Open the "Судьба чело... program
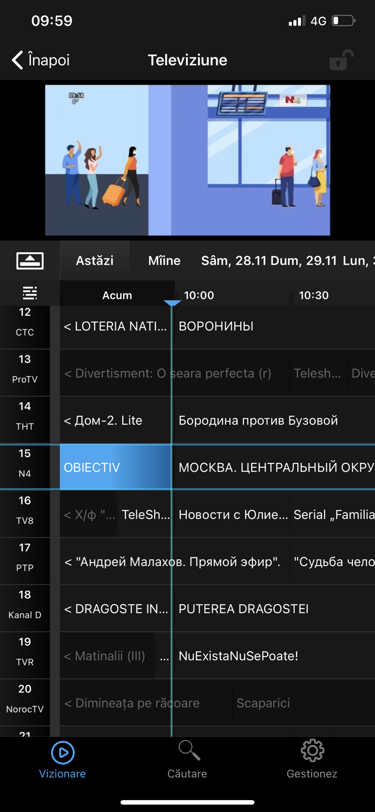The height and width of the screenshot is (812, 375). pos(333,561)
